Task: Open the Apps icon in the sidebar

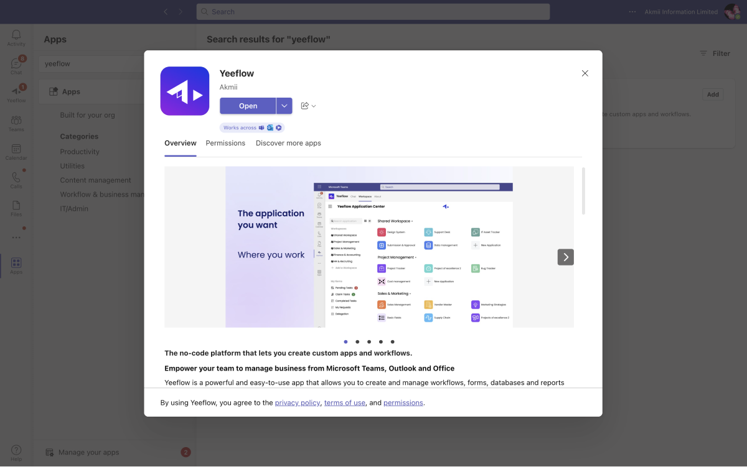Action: (16, 264)
